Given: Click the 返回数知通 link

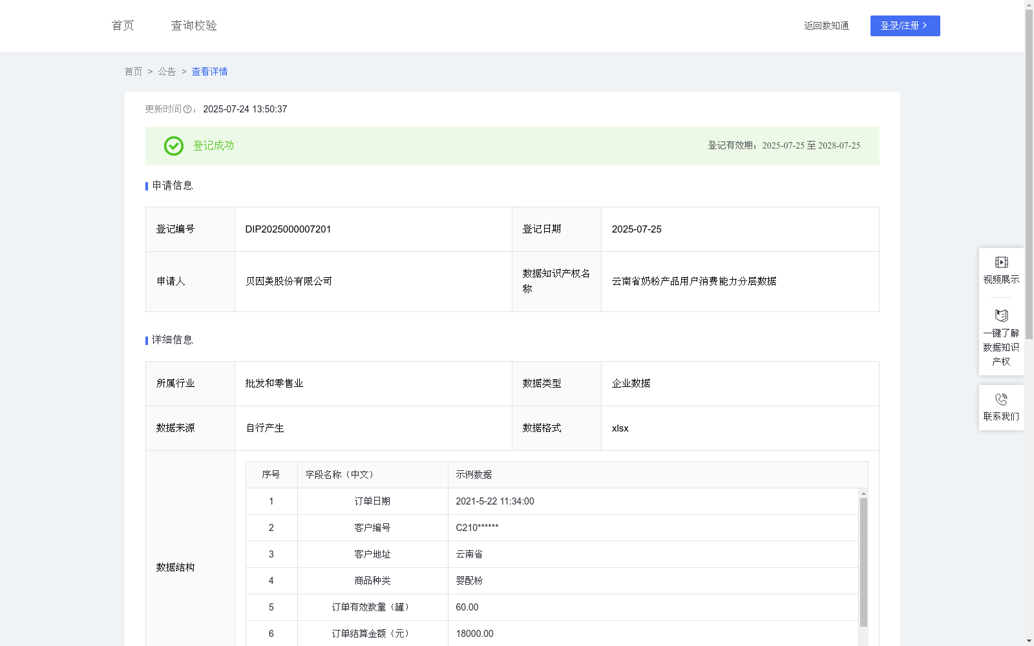Looking at the screenshot, I should pos(827,26).
